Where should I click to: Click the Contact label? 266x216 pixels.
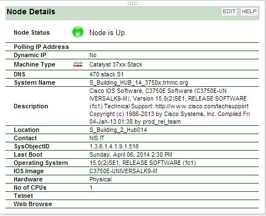pos(25,138)
